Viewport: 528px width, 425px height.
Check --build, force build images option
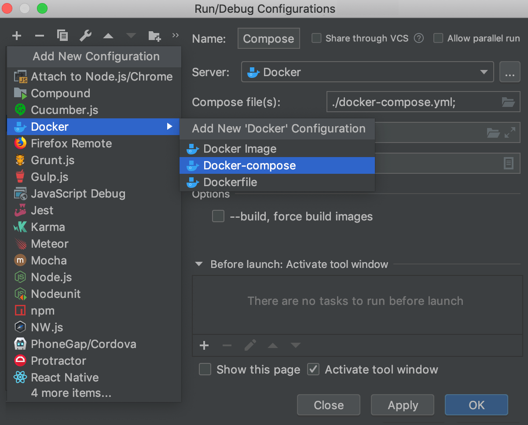pyautogui.click(x=218, y=216)
